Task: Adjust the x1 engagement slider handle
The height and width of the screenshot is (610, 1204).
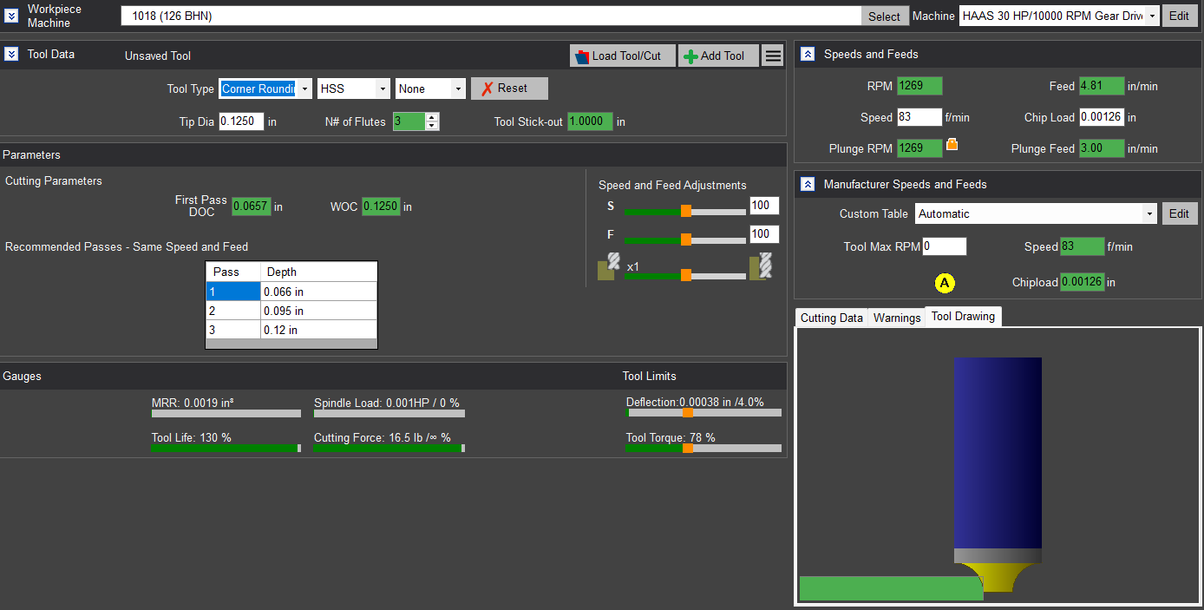Action: 686,275
